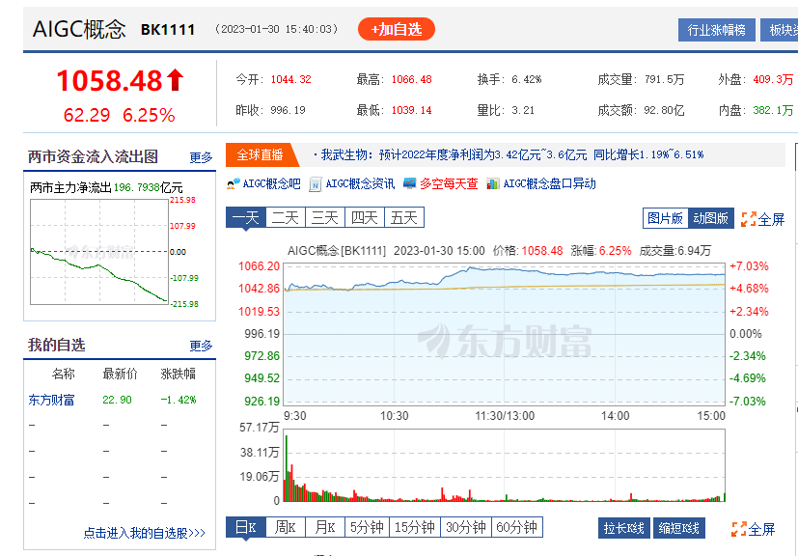
Task: Open the AIGC概念盘口异动 link
Action: (x=550, y=183)
